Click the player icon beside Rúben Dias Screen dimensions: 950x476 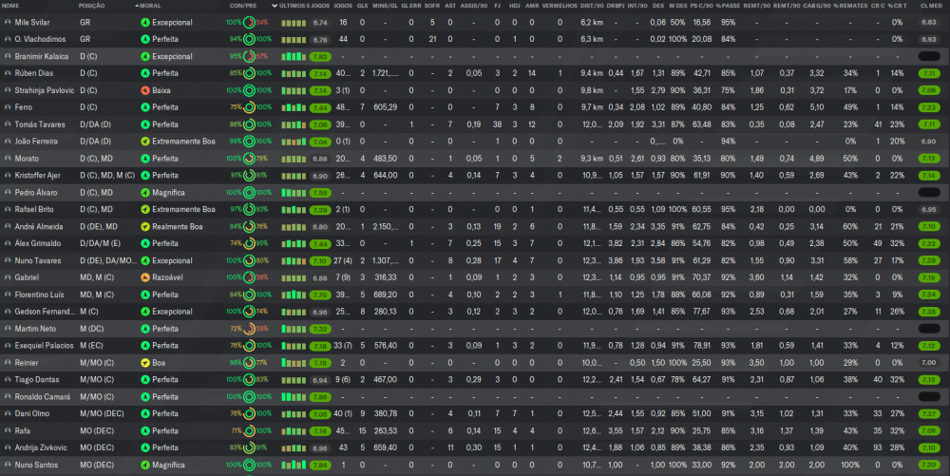[x=8, y=73]
